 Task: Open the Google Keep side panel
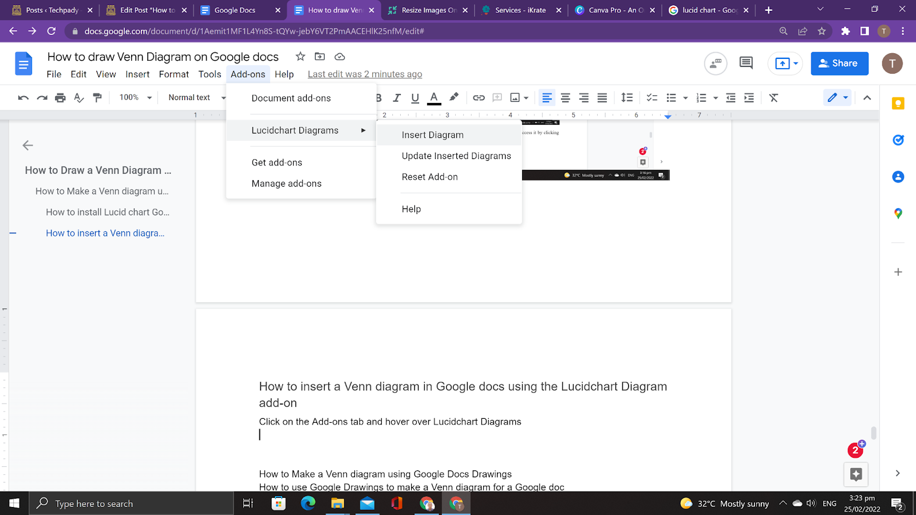(898, 104)
